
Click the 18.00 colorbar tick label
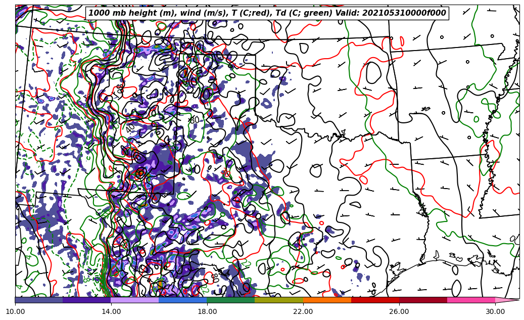tap(207, 312)
